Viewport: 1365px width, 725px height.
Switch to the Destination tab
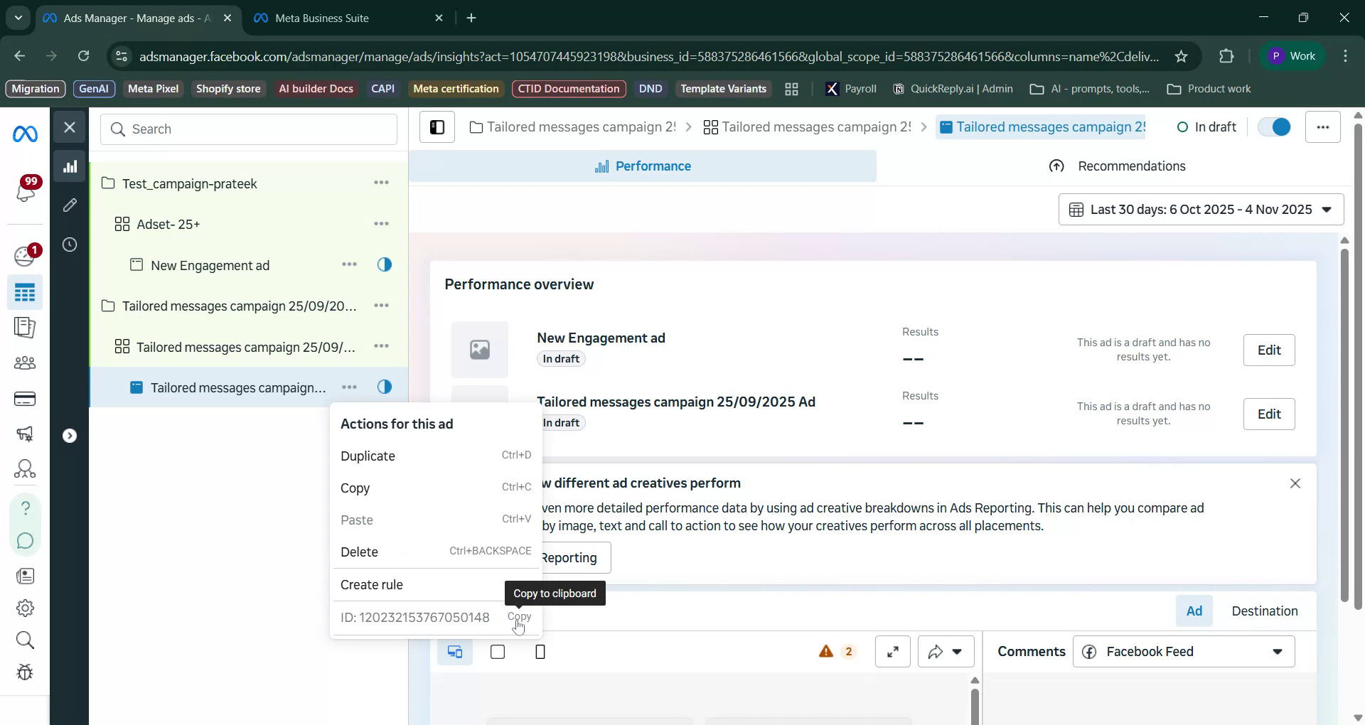1265,611
